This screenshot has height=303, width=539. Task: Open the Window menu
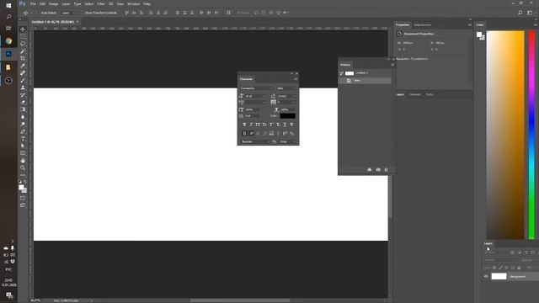tap(133, 3)
